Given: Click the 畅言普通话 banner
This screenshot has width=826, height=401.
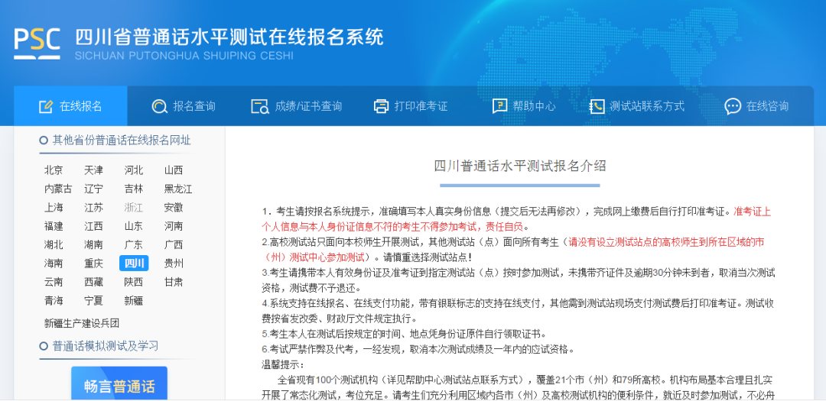Looking at the screenshot, I should [x=119, y=383].
